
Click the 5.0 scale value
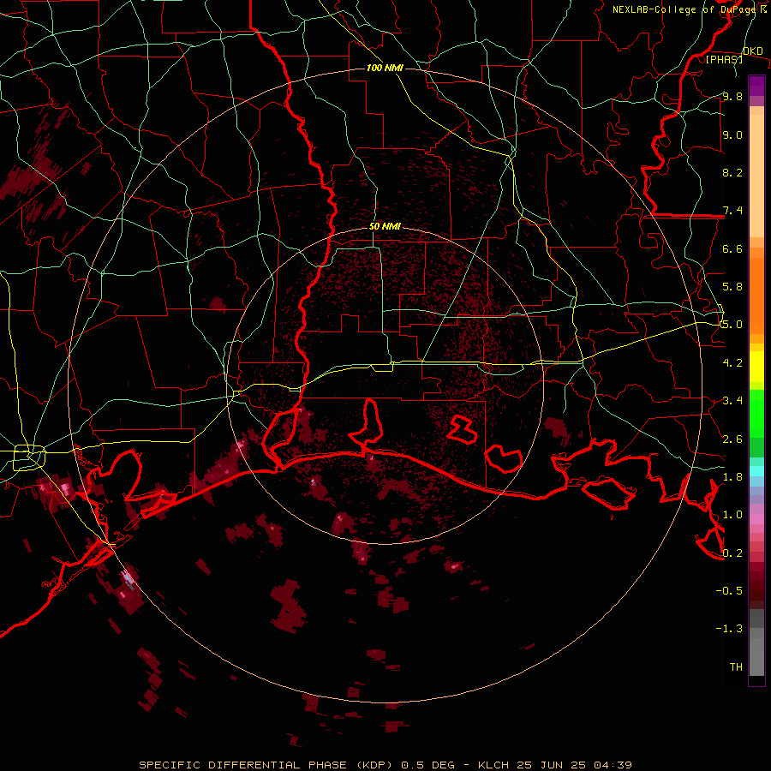732,325
